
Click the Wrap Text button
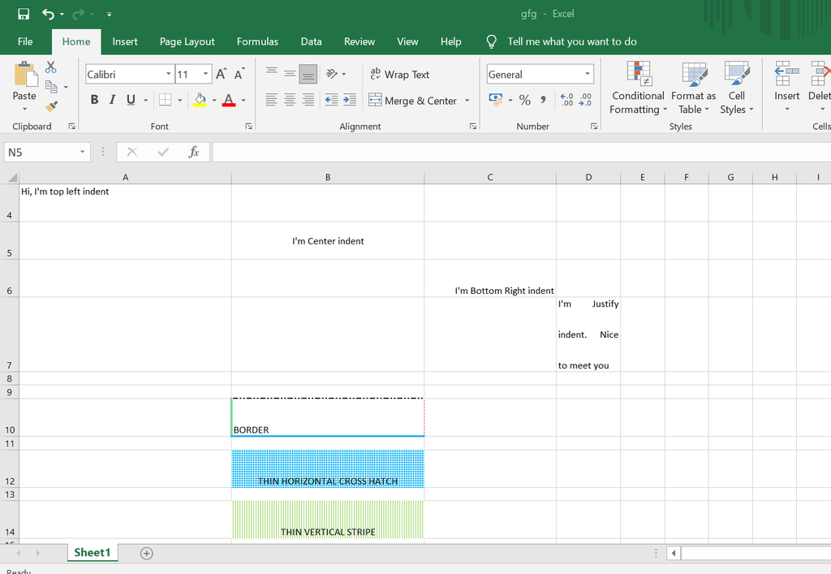[400, 74]
